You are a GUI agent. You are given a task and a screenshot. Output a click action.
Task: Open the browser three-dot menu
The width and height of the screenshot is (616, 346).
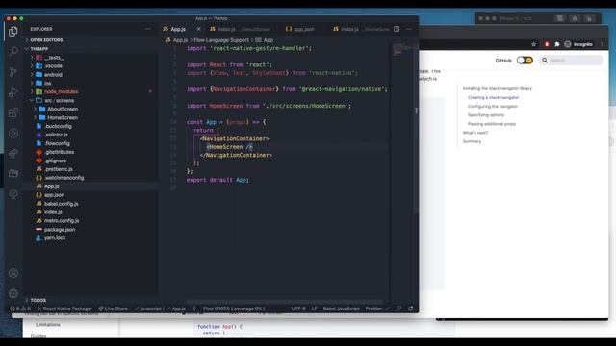tap(602, 44)
